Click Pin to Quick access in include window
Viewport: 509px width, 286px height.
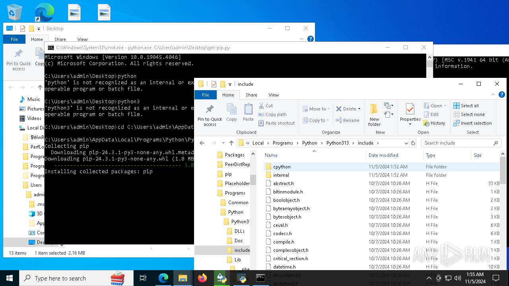coord(210,115)
